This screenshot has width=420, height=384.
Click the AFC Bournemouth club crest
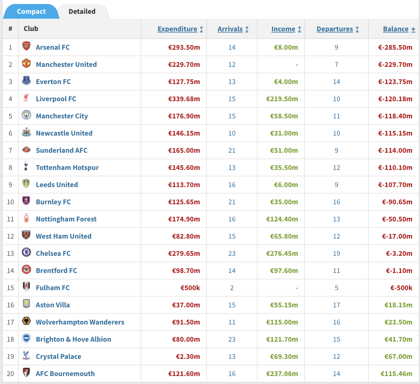[x=26, y=373]
